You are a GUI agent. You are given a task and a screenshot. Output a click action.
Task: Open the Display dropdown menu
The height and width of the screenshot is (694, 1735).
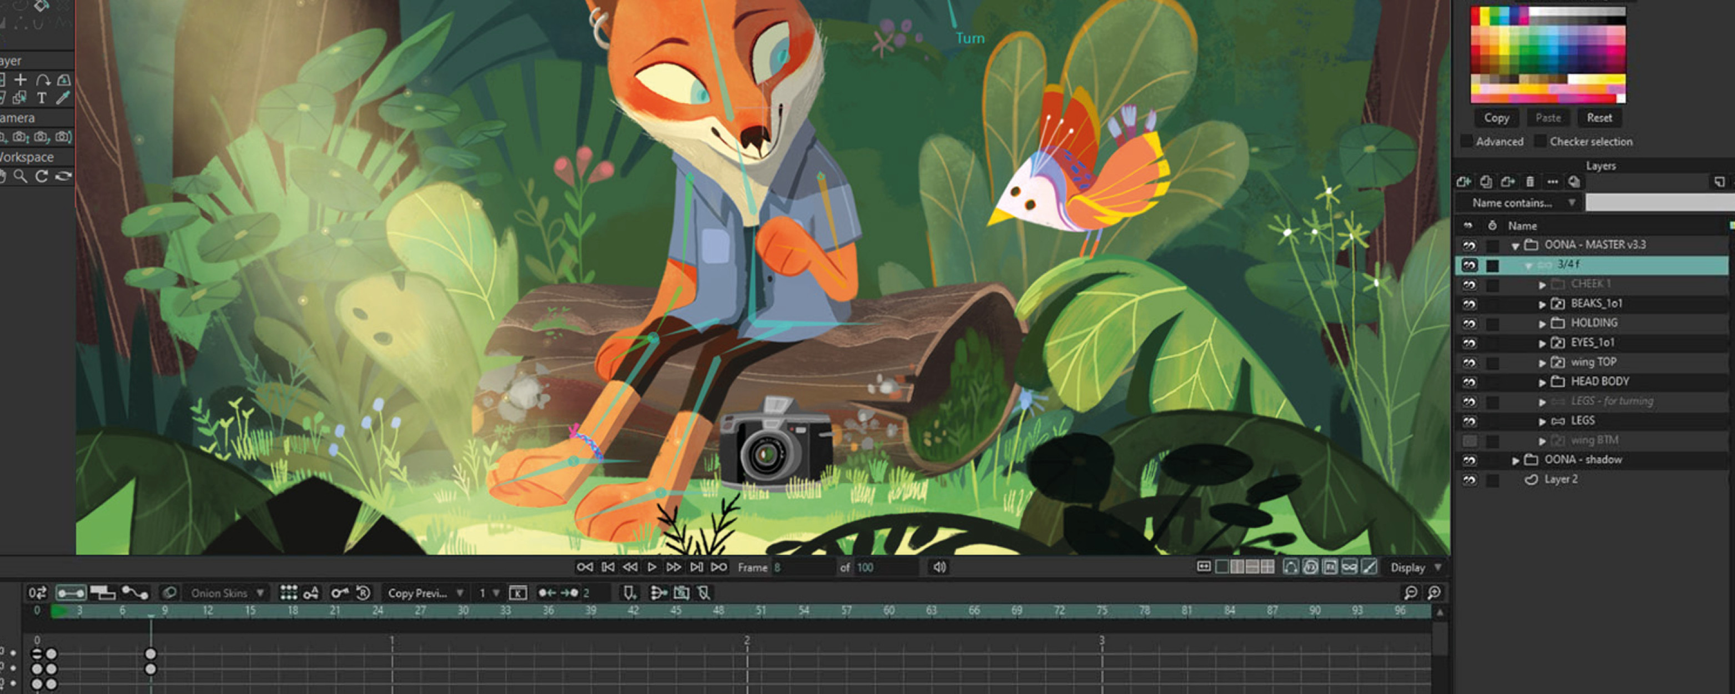coord(1416,567)
